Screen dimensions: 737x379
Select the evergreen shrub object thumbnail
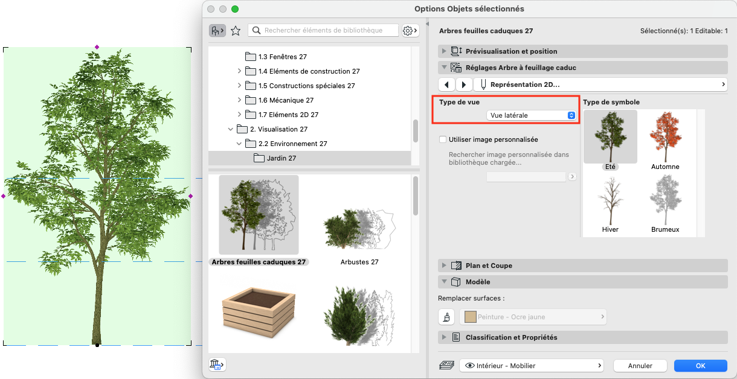tap(359, 315)
